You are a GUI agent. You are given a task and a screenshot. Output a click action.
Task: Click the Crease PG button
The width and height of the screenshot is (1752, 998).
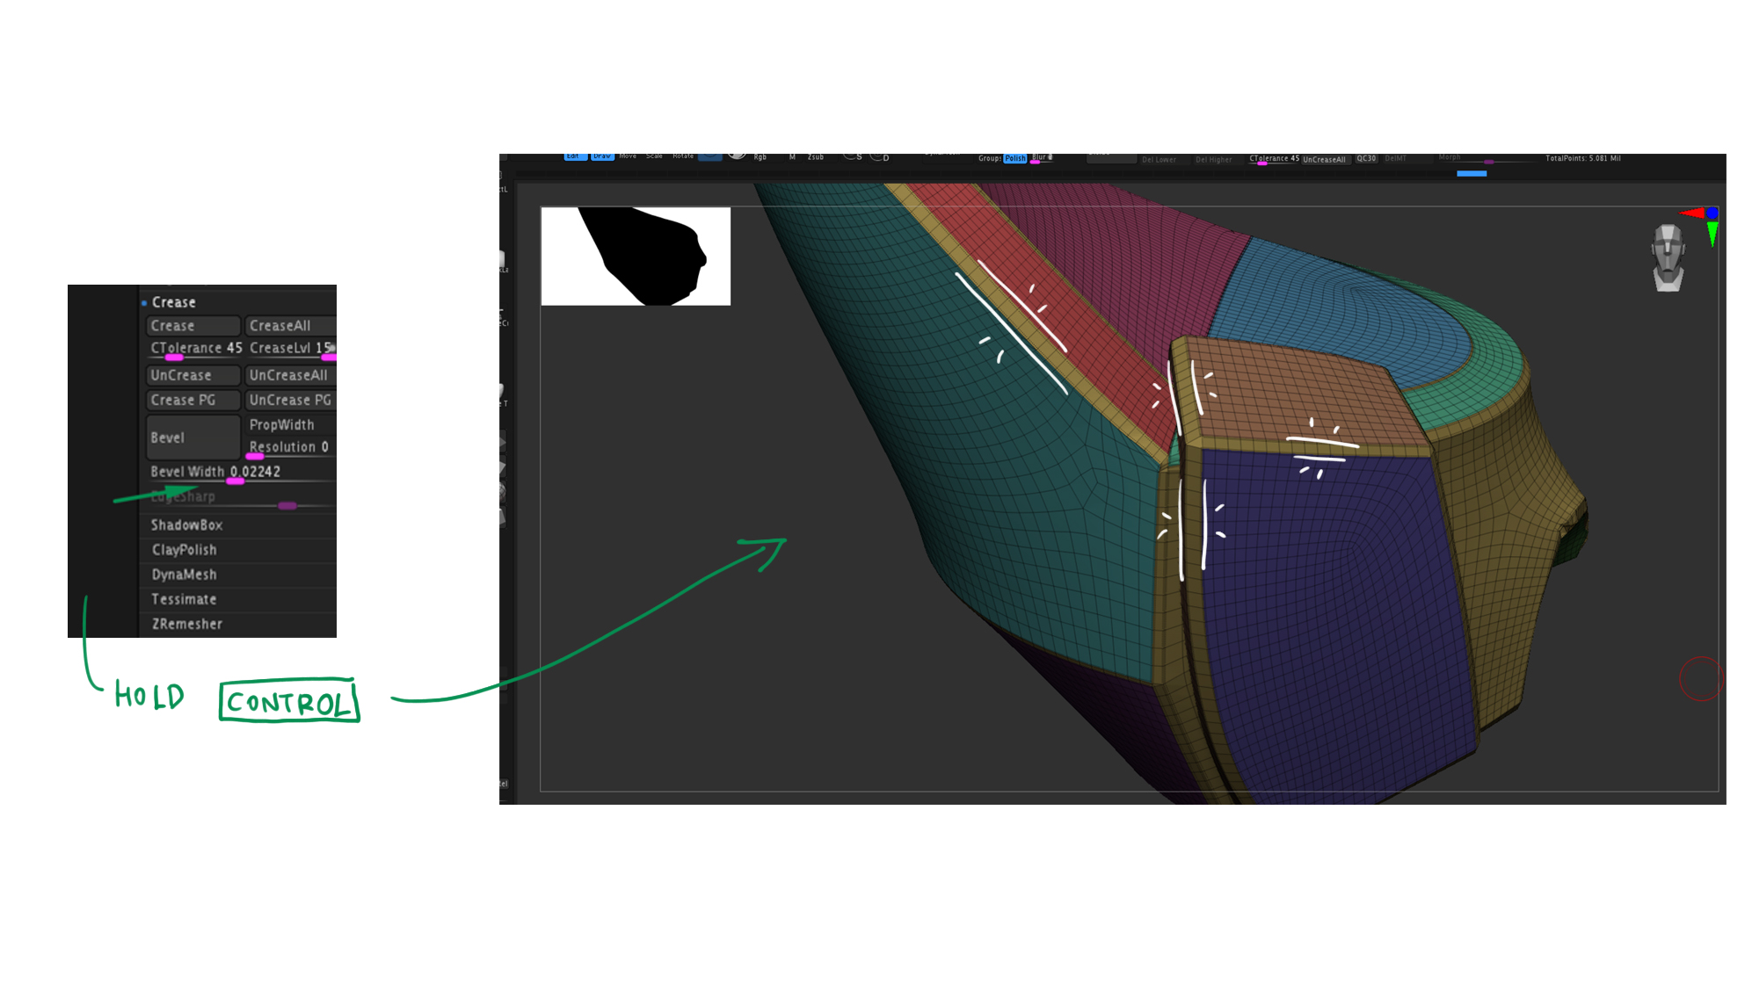tap(192, 400)
